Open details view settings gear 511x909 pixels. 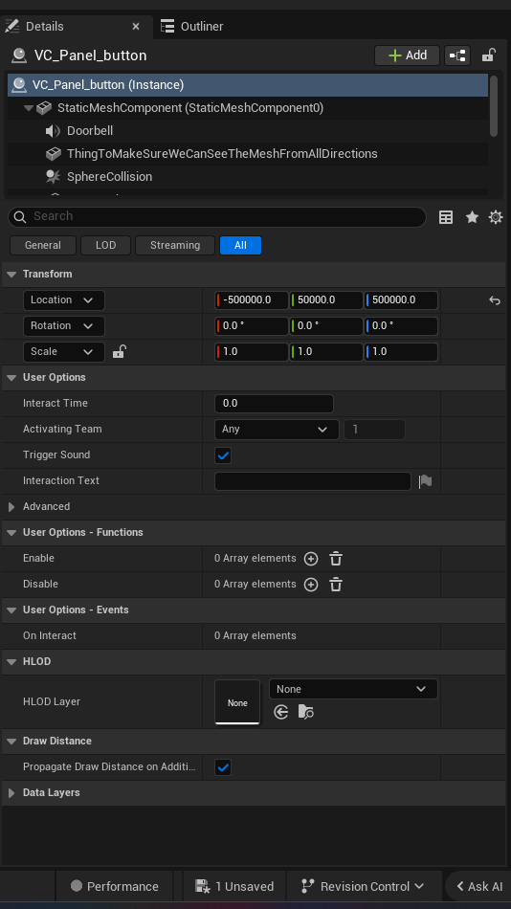(x=496, y=217)
